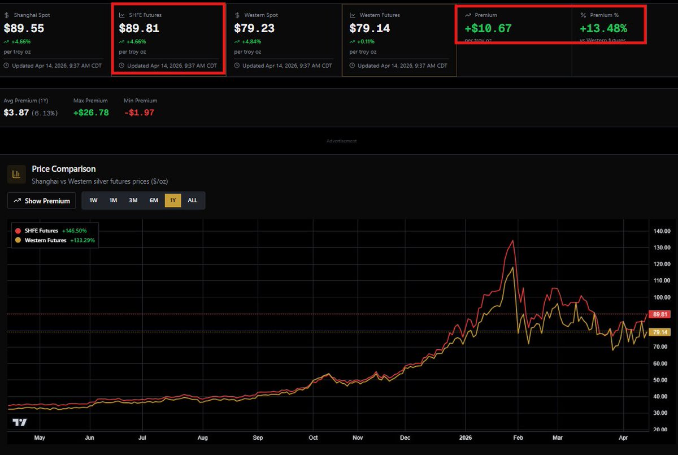678x455 pixels.
Task: Click the Western Futures chart icon
Action: [x=353, y=15]
